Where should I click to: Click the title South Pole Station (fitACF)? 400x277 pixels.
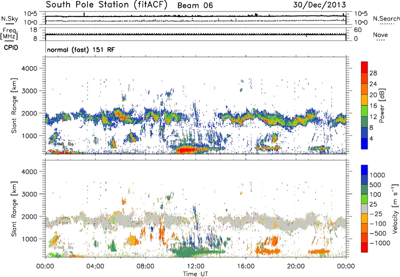point(106,5)
